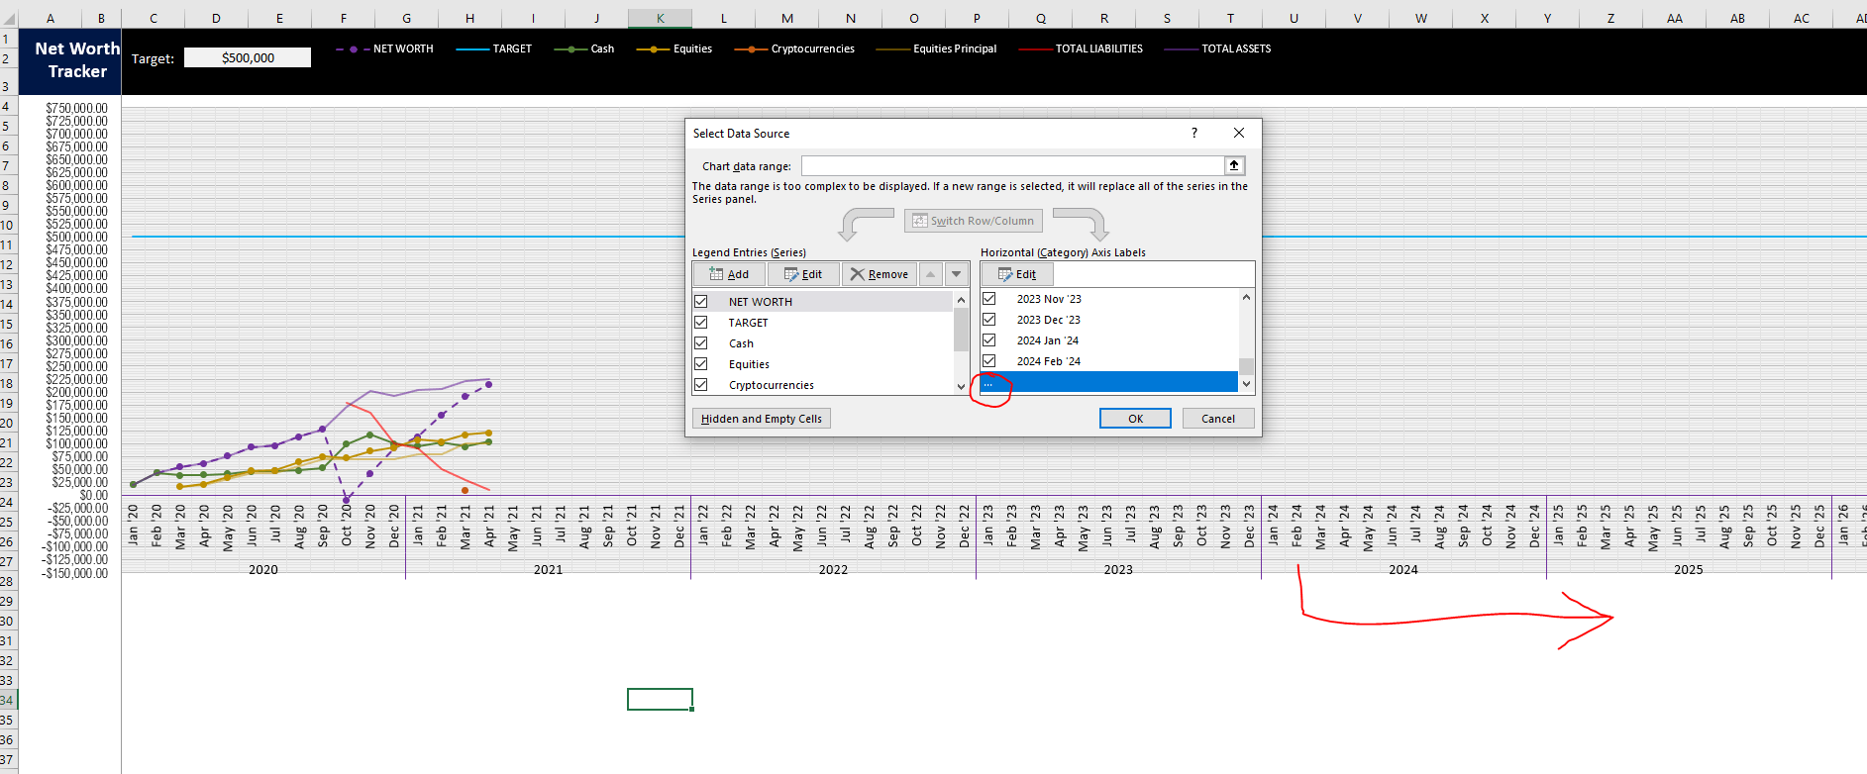Image resolution: width=1867 pixels, height=774 pixels.
Task: Cancel the Select Data Source dialog
Action: point(1218,419)
